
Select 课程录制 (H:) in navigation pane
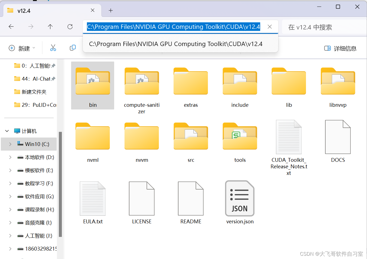pos(35,209)
